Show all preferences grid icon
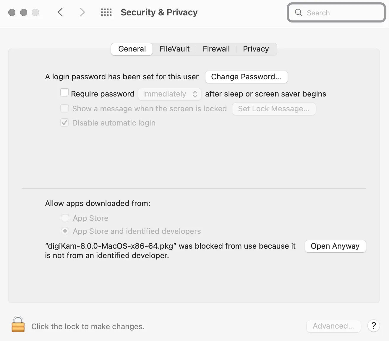 (106, 12)
